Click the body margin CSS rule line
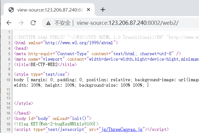 [106, 80]
